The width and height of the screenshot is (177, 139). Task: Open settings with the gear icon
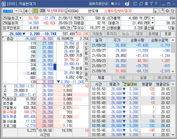click(x=167, y=11)
